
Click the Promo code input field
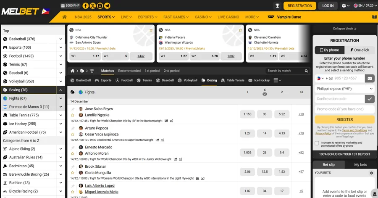[x=344, y=109]
